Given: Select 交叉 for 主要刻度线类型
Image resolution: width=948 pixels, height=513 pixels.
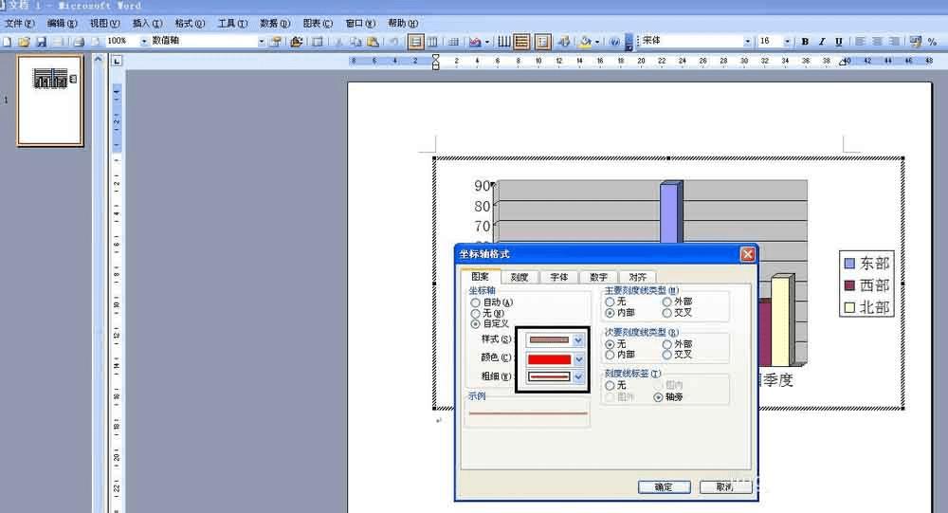Looking at the screenshot, I should (666, 313).
